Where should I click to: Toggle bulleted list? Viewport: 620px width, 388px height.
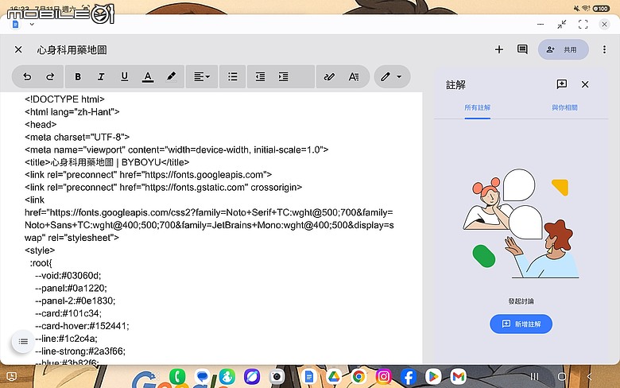coord(233,77)
